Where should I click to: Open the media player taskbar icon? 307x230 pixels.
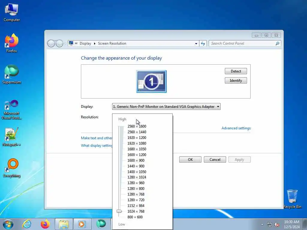pos(82,224)
